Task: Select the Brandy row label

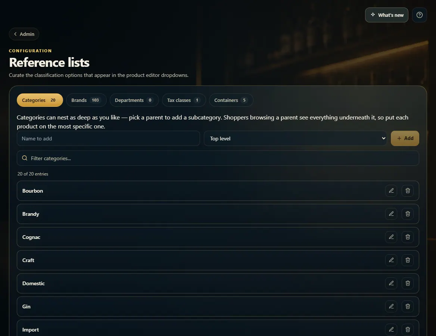Action: click(31, 214)
